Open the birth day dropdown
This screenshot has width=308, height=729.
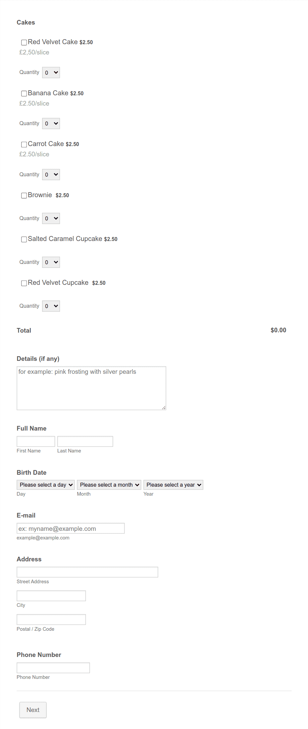click(x=46, y=485)
